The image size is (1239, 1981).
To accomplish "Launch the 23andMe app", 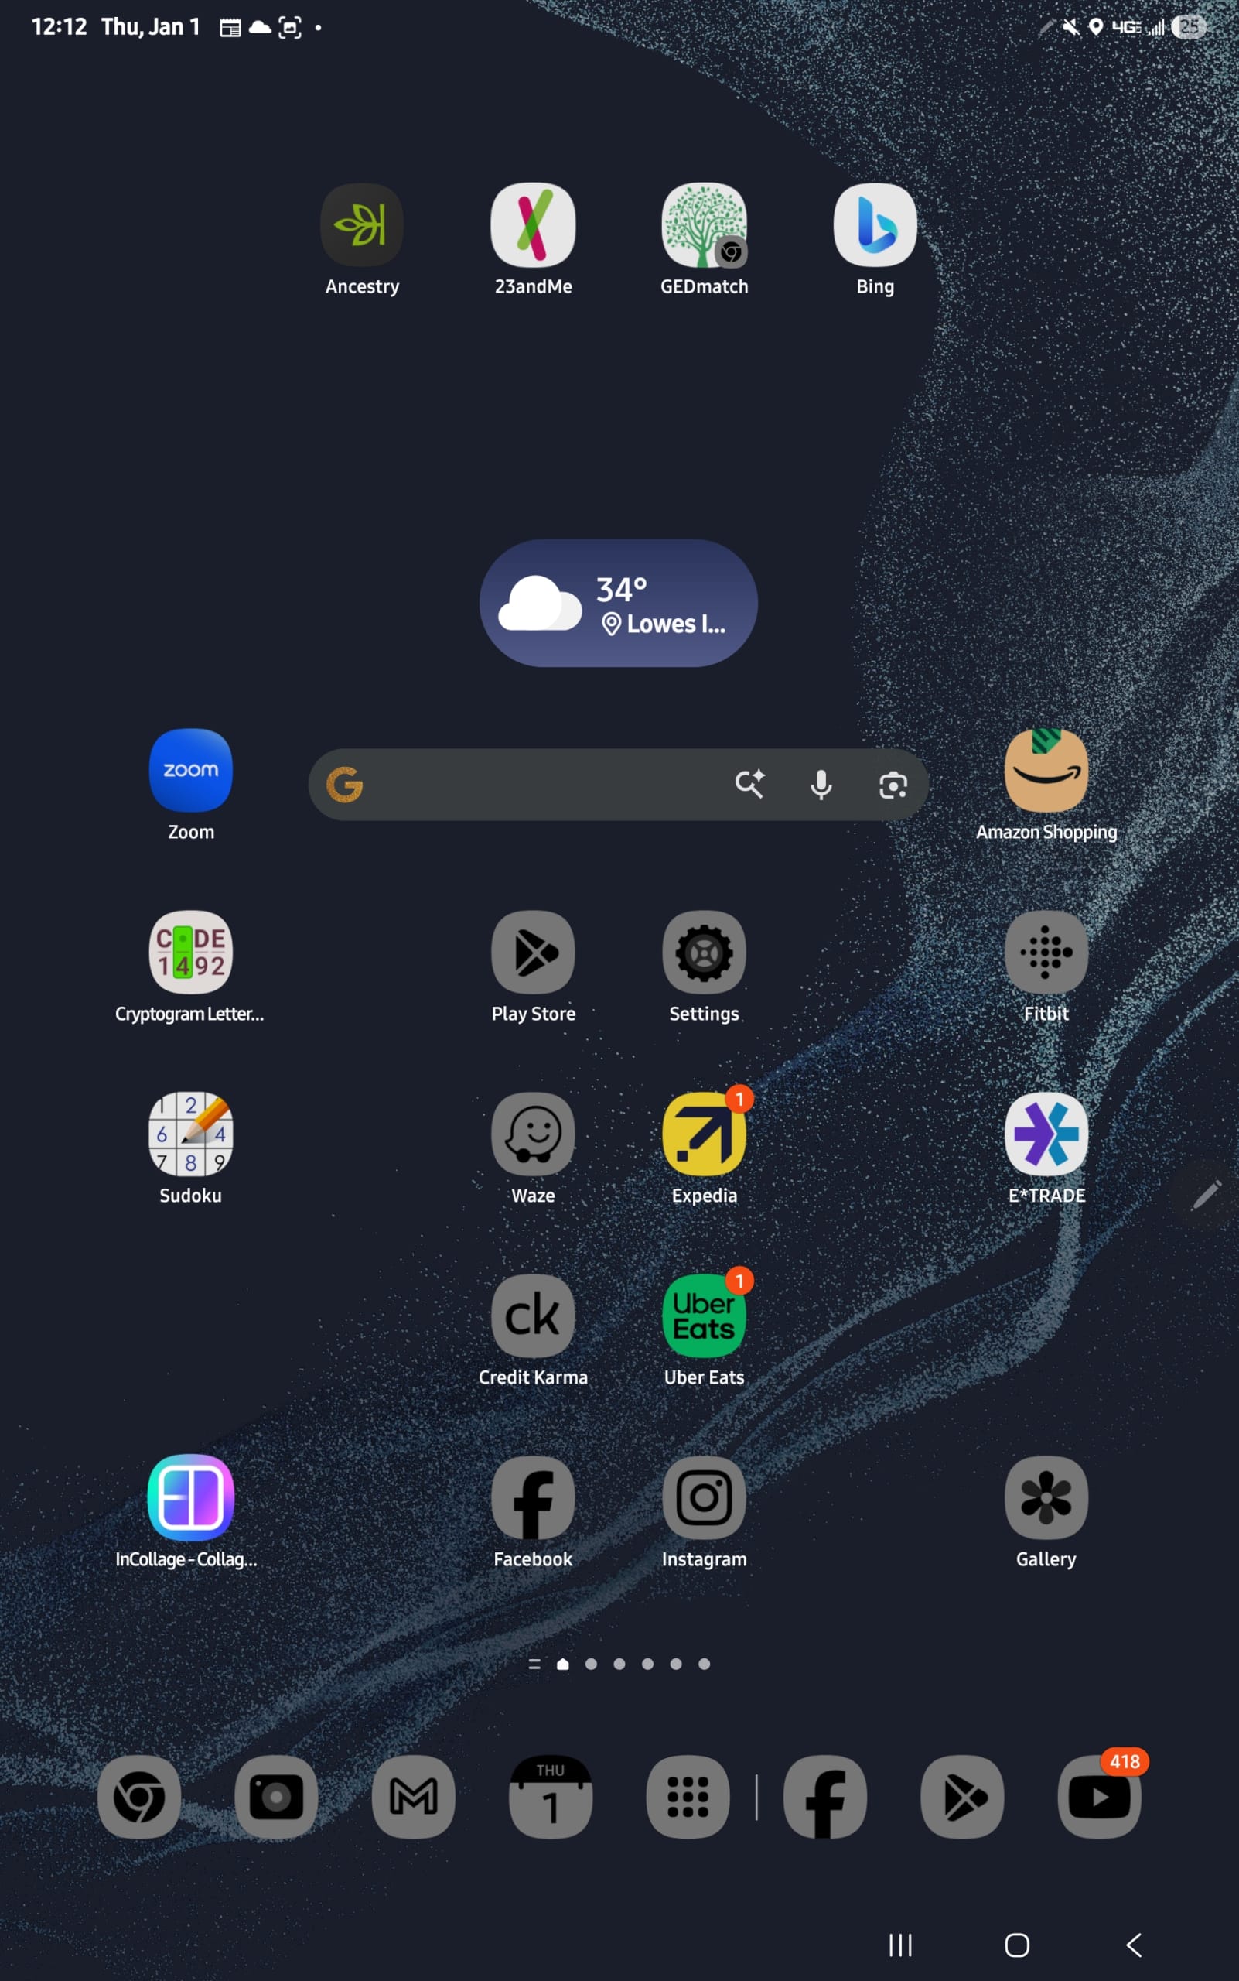I will point(533,224).
